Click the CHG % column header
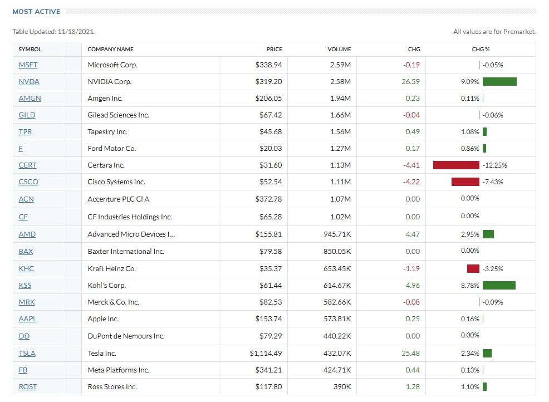549x402 pixels. (481, 50)
